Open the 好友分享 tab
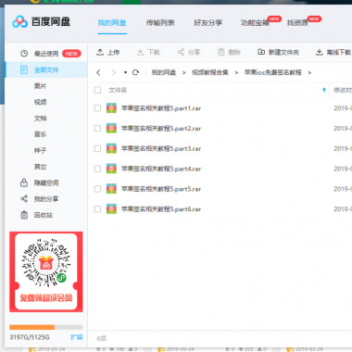Viewport: 352px width, 352px height. point(208,22)
